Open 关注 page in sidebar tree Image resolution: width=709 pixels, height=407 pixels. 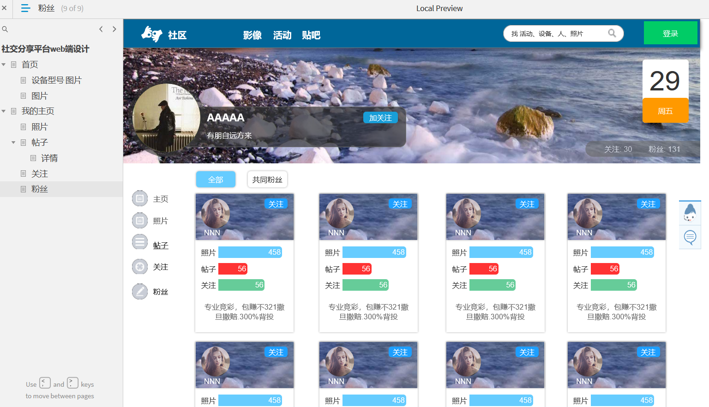click(x=40, y=174)
